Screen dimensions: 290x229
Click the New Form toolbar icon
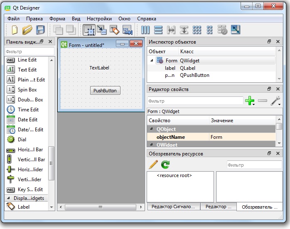[15, 30]
